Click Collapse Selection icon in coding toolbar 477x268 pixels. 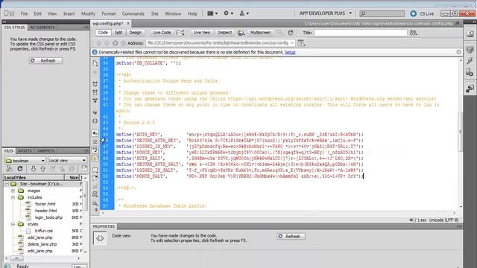click(x=95, y=92)
